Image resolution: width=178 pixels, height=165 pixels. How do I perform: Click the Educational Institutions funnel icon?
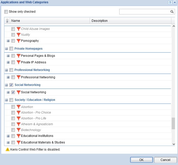pos(18,136)
